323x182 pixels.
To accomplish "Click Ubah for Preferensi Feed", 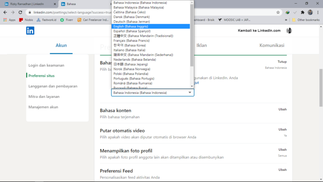I will (x=282, y=170).
